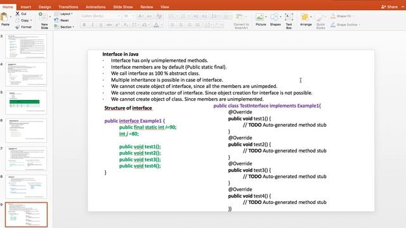The width and height of the screenshot is (406, 228).
Task: Click the Share person icon
Action: pos(383,7)
